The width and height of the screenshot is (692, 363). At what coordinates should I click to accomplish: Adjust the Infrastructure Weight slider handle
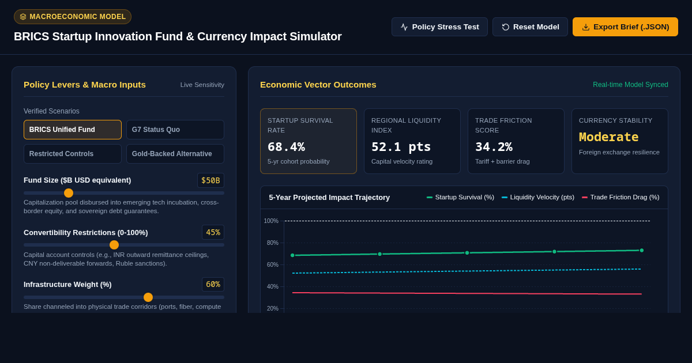(x=148, y=297)
